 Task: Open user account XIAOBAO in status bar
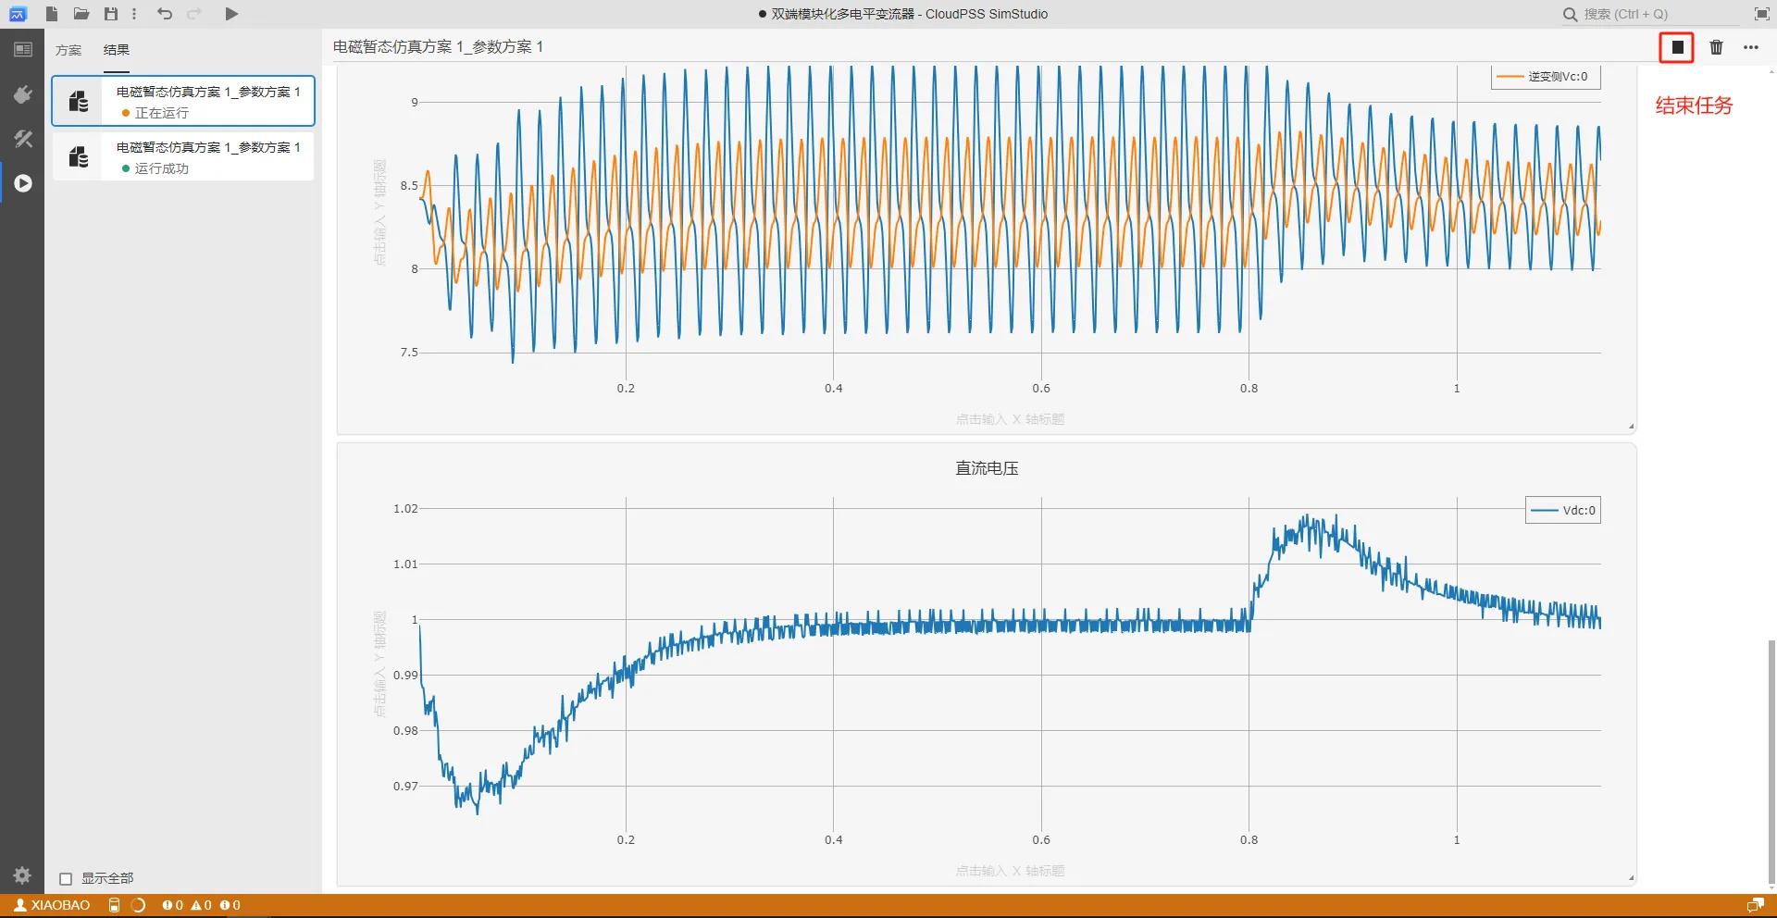(52, 906)
